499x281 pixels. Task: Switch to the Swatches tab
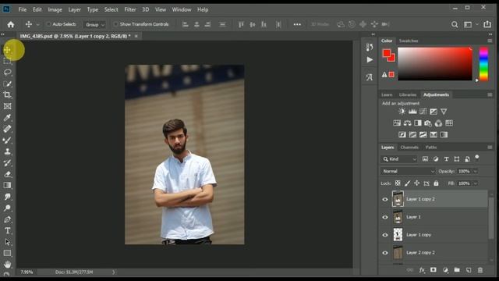click(409, 41)
